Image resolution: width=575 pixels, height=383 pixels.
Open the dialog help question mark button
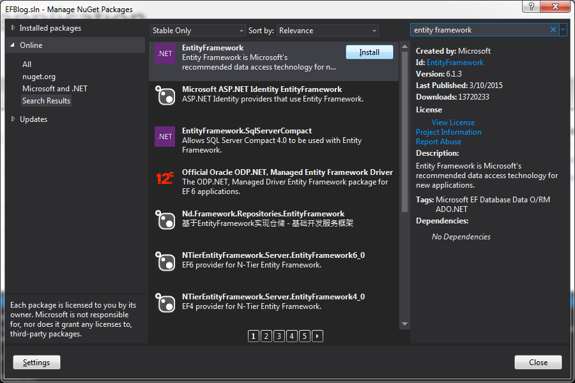click(531, 6)
